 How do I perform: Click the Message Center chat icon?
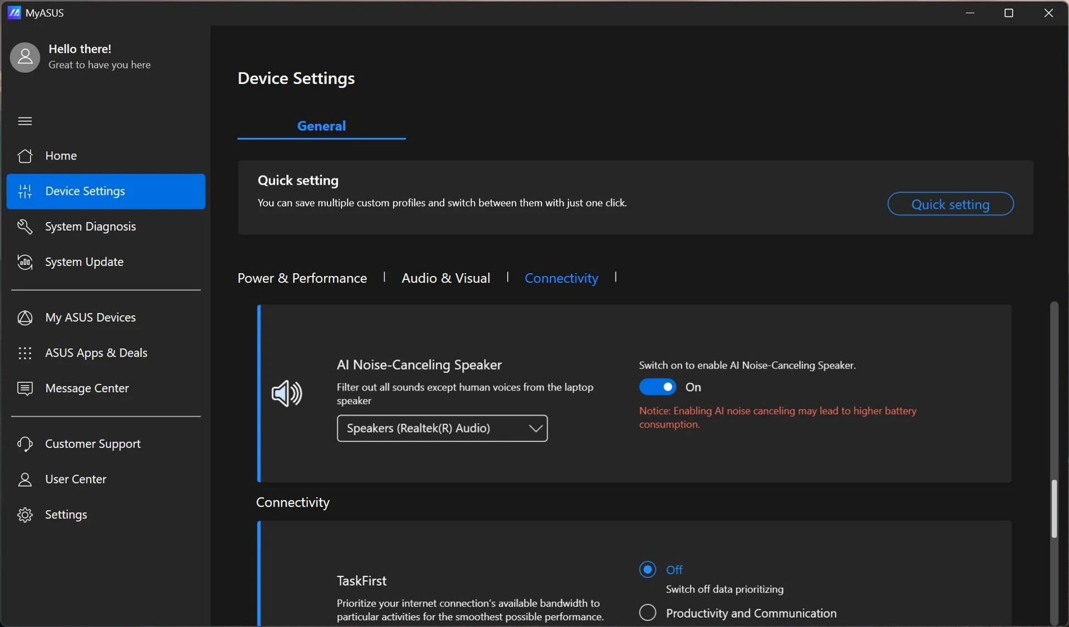pos(25,388)
